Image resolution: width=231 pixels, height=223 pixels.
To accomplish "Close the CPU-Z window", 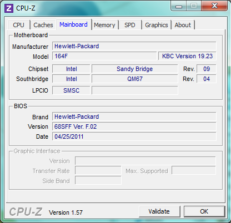I will 214,6.
